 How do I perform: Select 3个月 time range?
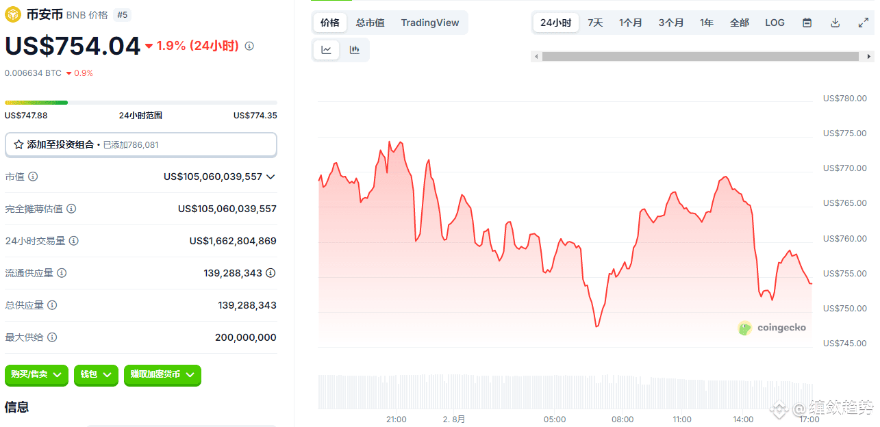click(x=671, y=23)
